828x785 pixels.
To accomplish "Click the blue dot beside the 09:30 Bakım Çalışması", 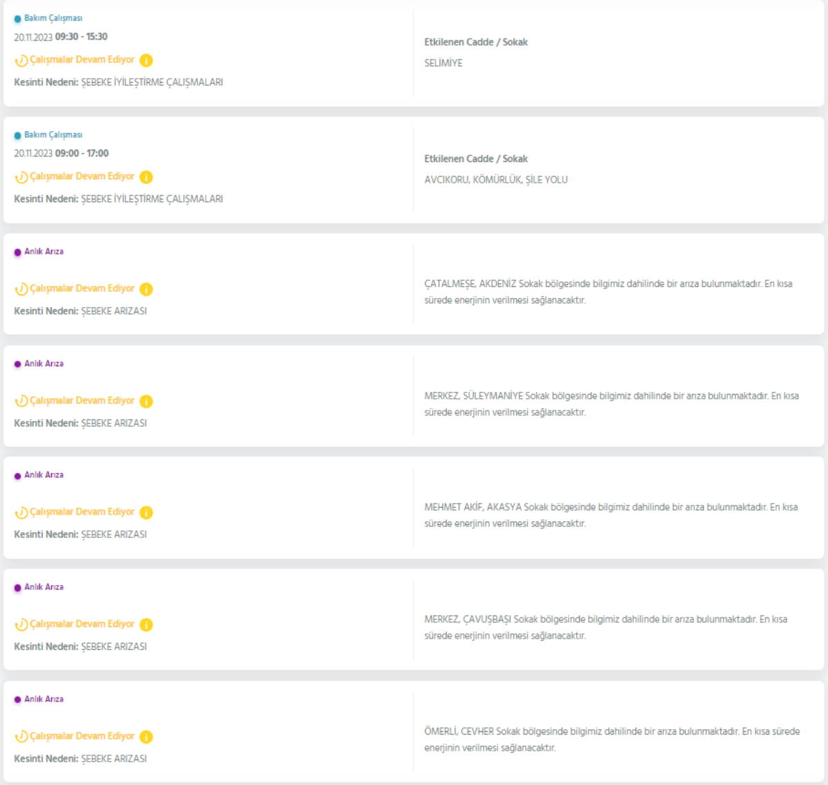I will pyautogui.click(x=18, y=19).
